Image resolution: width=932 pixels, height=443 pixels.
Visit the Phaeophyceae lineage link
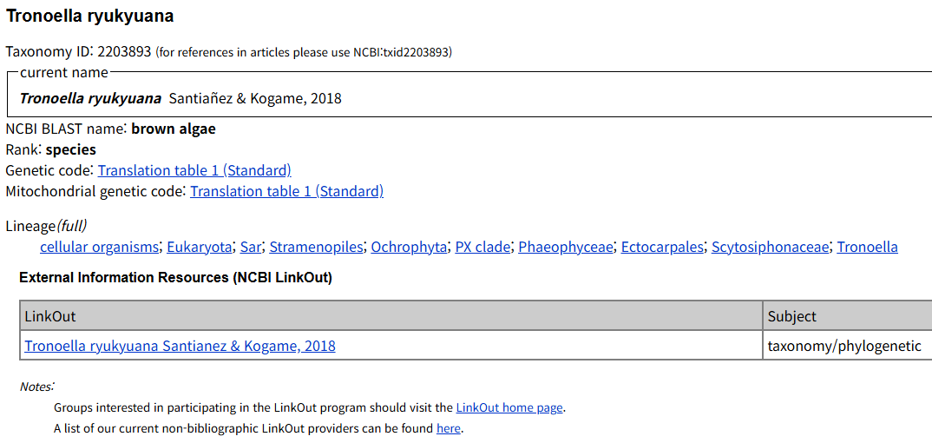tap(565, 247)
